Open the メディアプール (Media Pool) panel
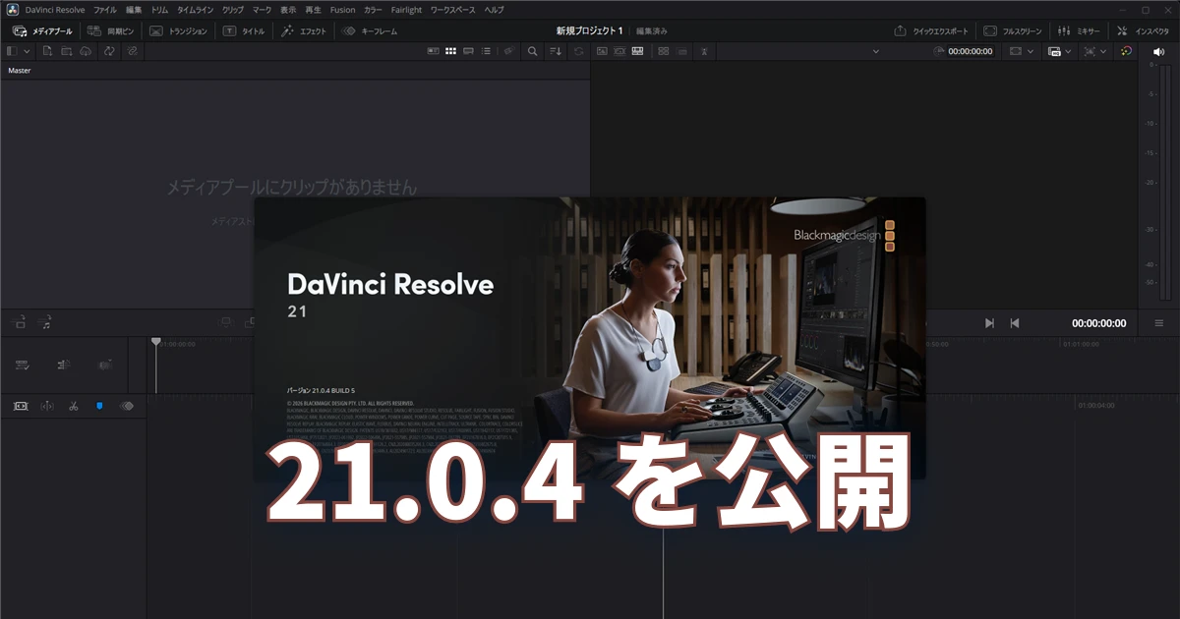This screenshot has height=619, width=1180. pyautogui.click(x=42, y=31)
